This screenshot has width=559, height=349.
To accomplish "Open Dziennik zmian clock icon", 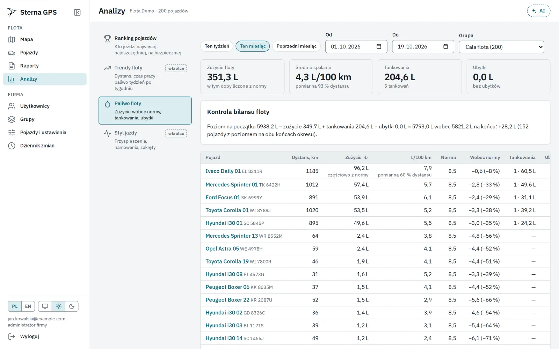I will click(12, 146).
